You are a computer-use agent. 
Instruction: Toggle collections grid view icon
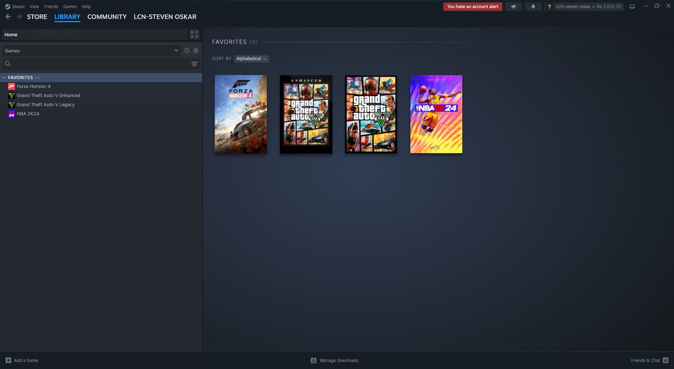[x=194, y=34]
